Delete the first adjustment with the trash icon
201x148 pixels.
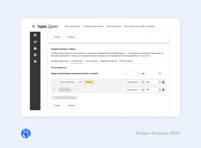pos(163,82)
